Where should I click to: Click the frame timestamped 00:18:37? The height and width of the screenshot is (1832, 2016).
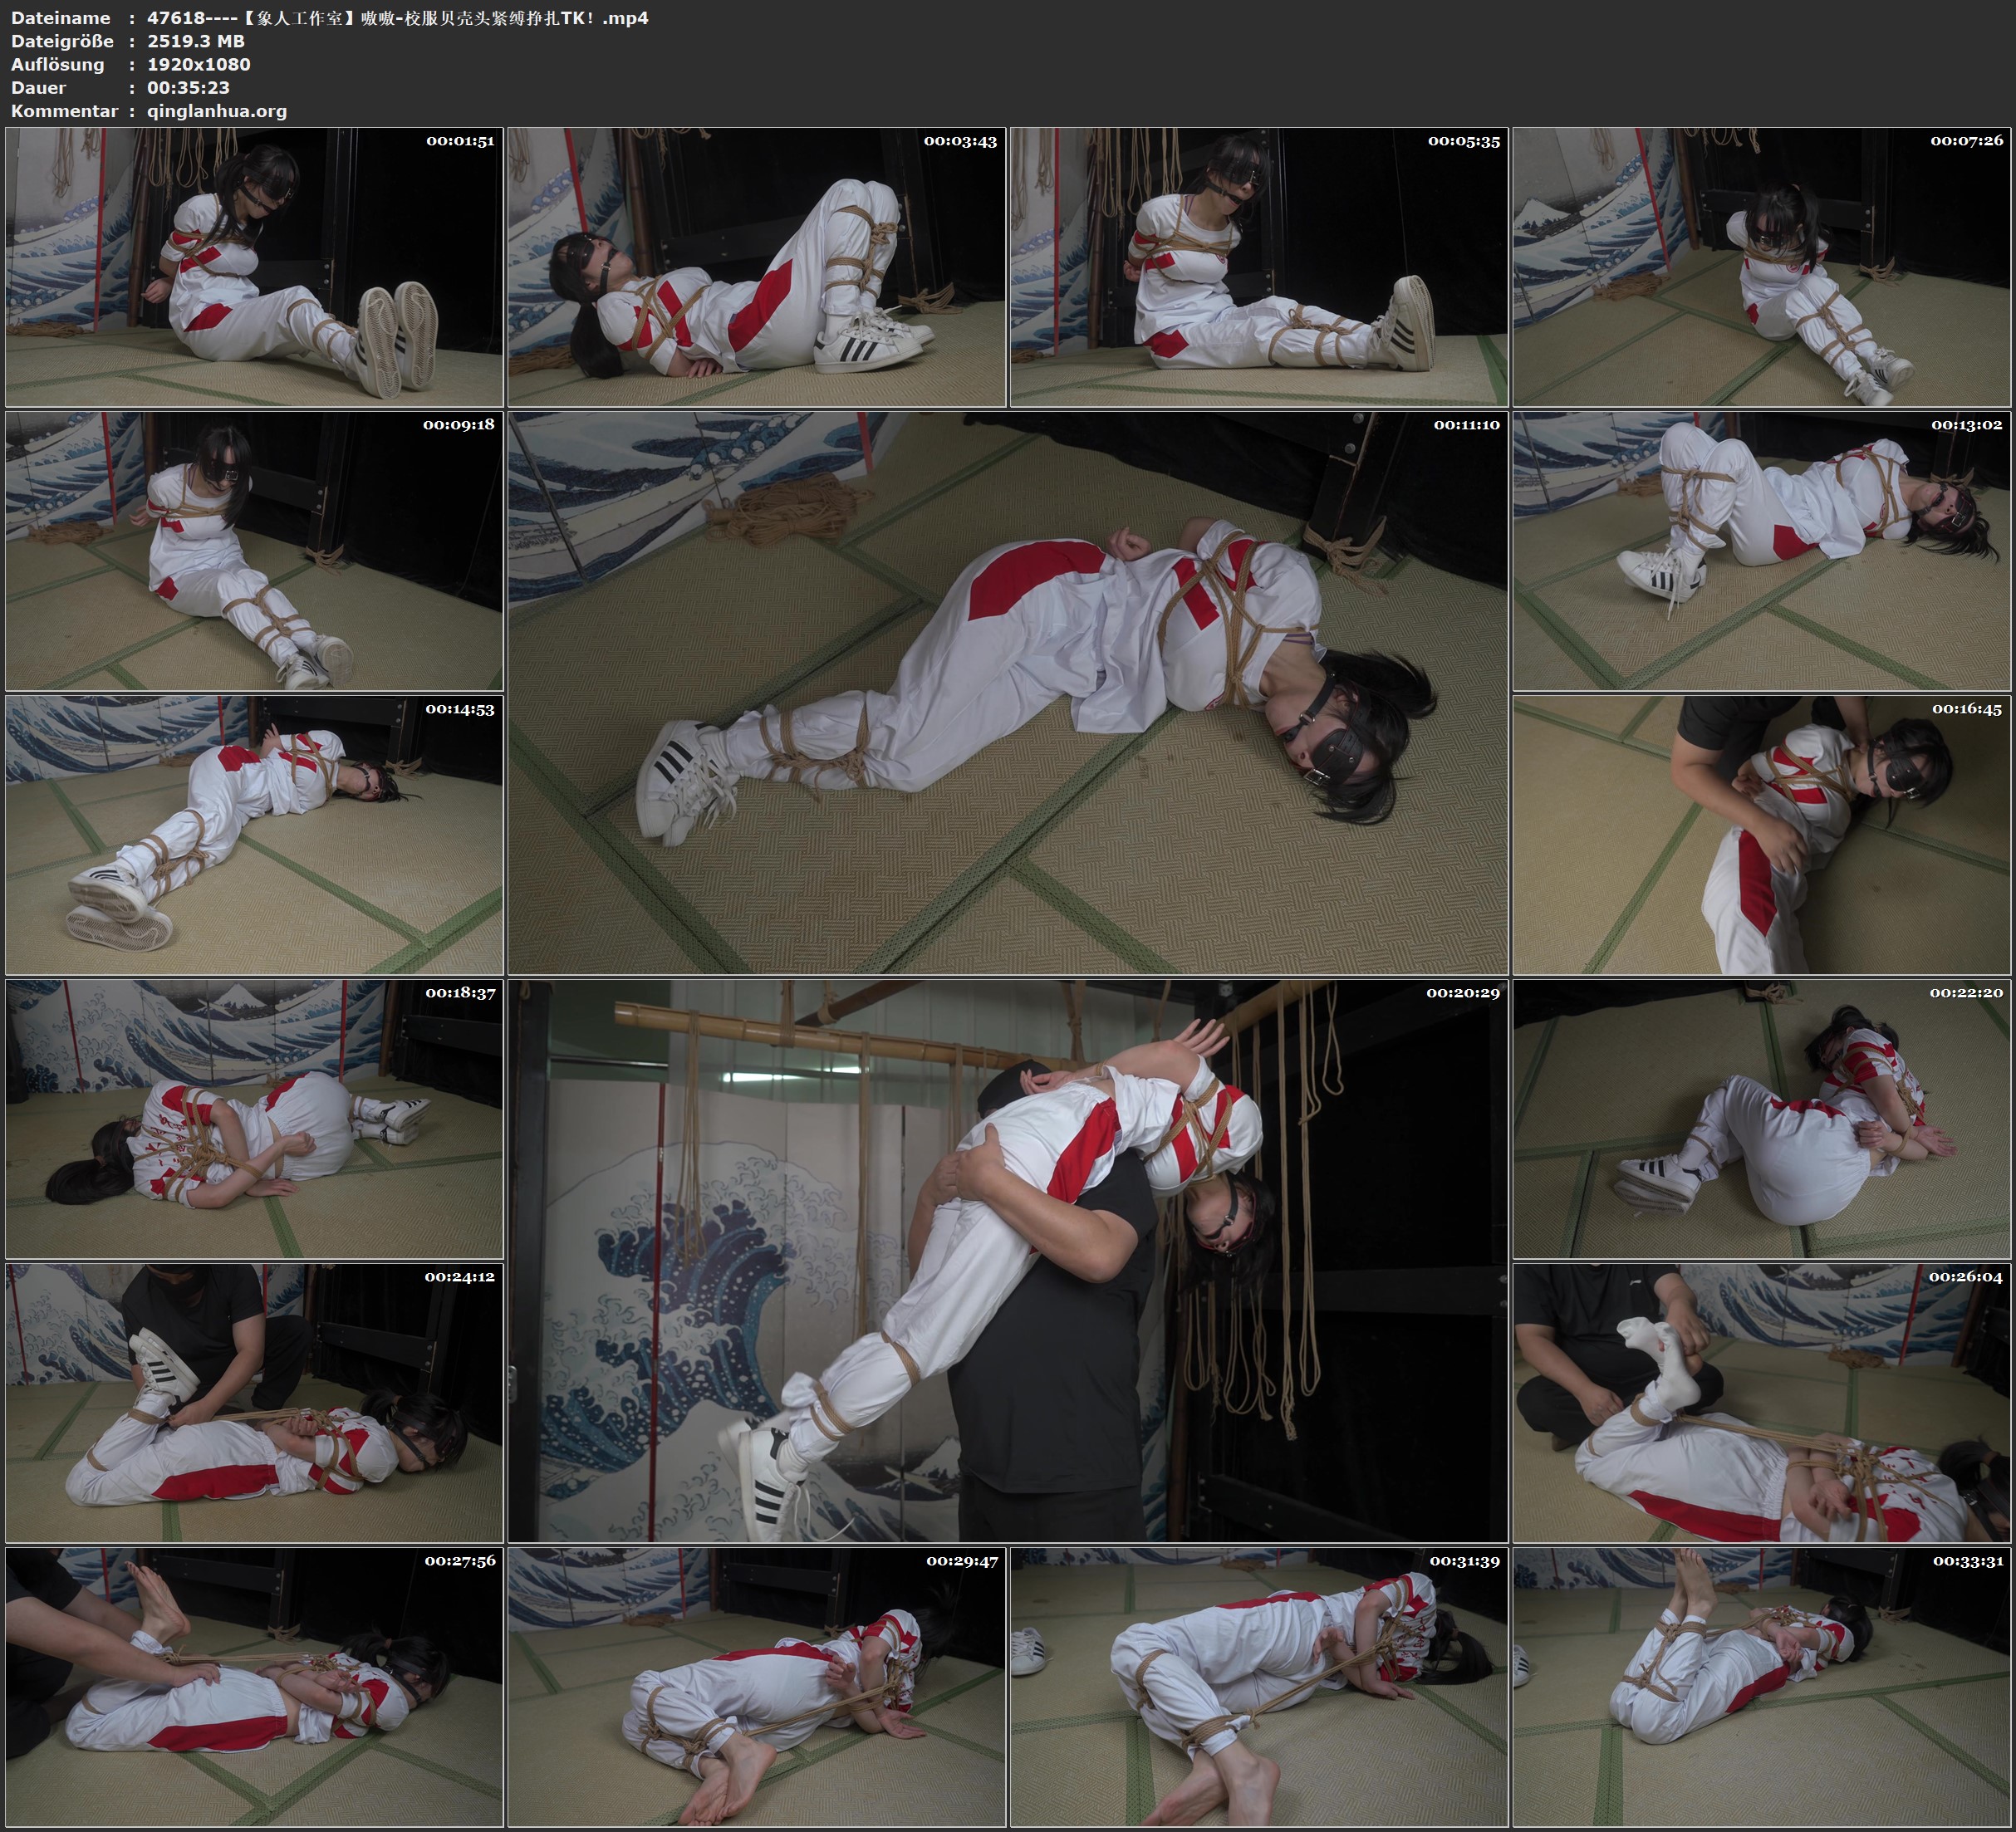pyautogui.click(x=254, y=1119)
